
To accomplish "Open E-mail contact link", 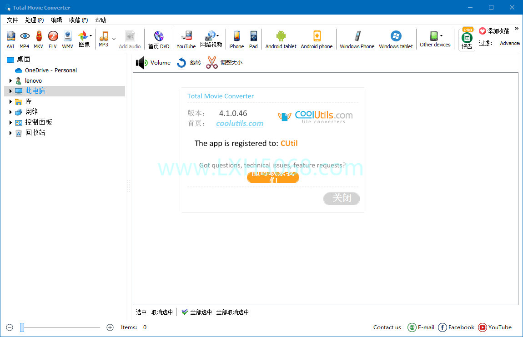I will [421, 327].
